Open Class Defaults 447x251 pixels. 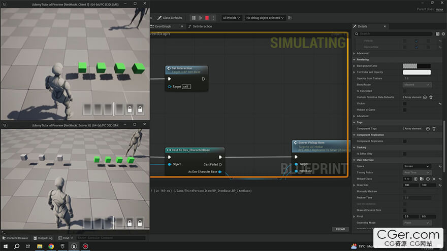(170, 18)
